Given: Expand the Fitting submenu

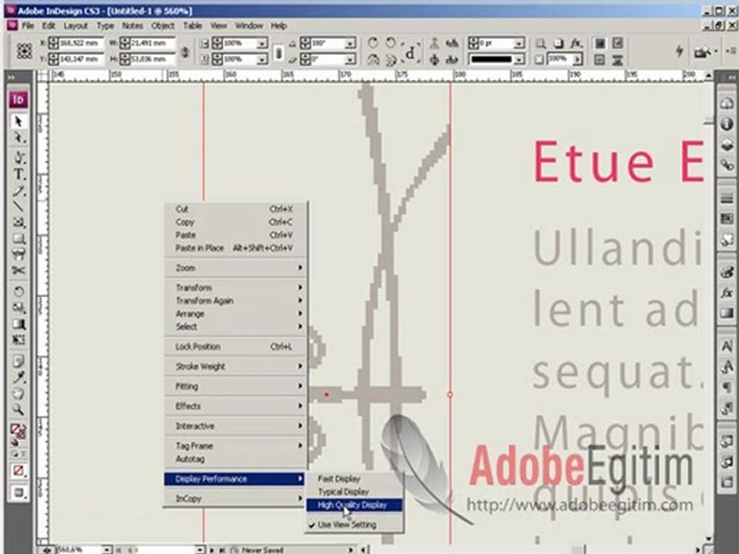Looking at the screenshot, I should tap(236, 386).
